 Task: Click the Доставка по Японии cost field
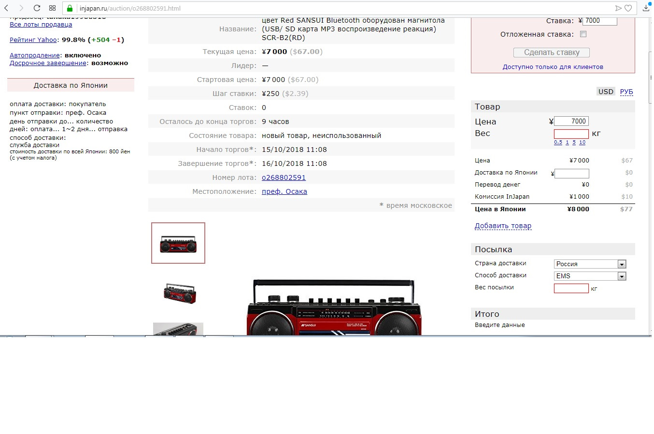pyautogui.click(x=572, y=173)
